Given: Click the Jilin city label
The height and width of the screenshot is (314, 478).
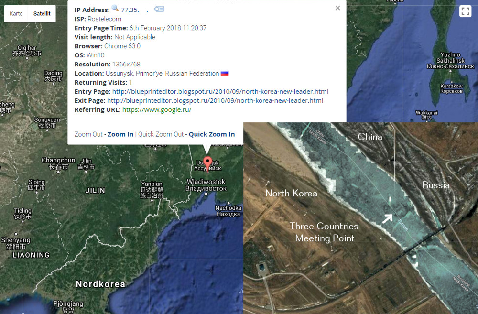Looking at the screenshot, I should 86,164.
